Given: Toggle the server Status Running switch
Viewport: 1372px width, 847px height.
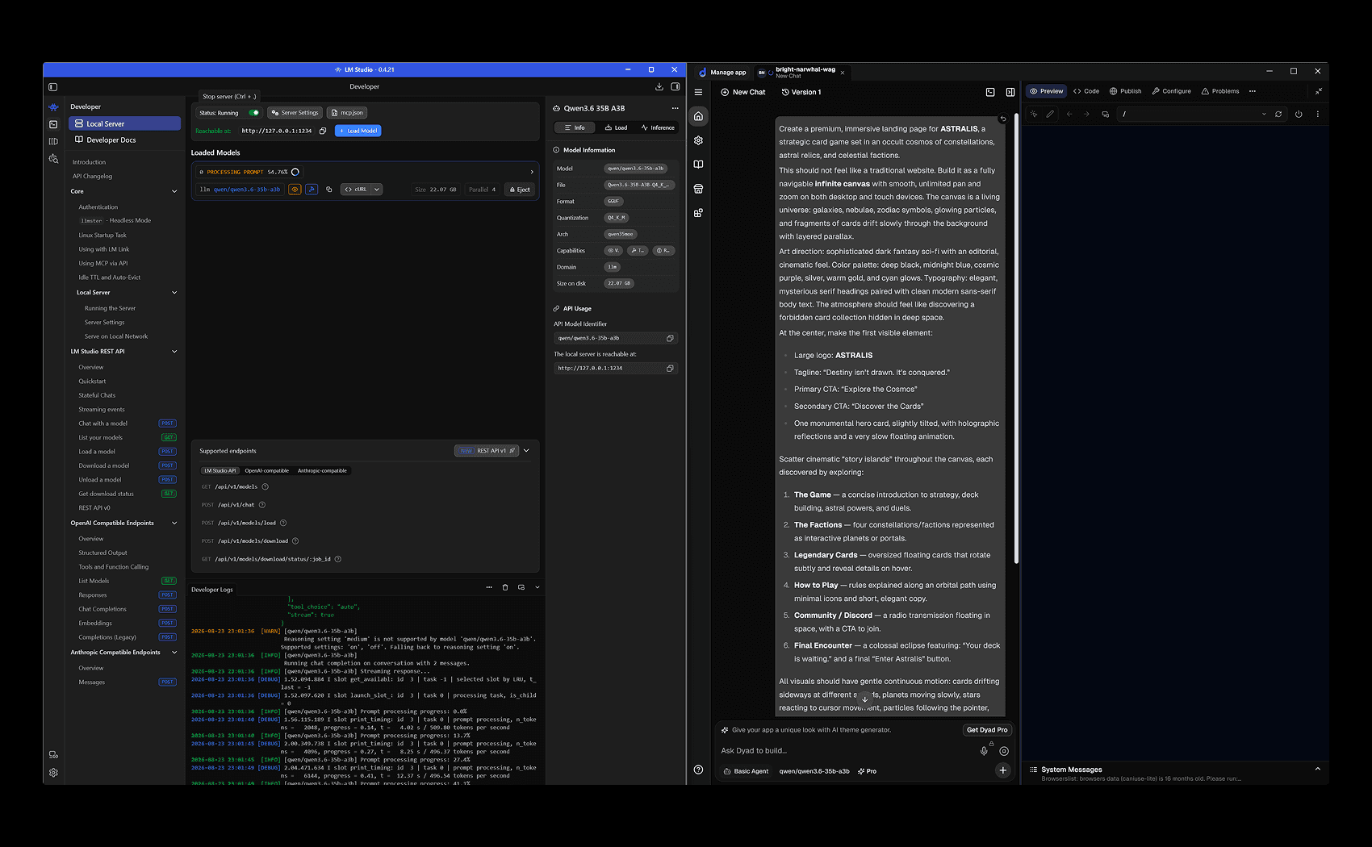Looking at the screenshot, I should (253, 113).
